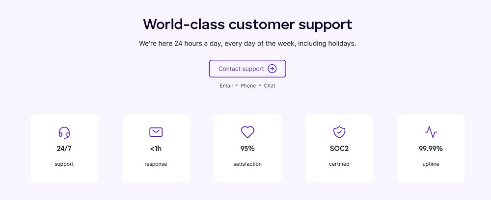Select the Chat contact option text
The image size is (491, 200).
(269, 86)
